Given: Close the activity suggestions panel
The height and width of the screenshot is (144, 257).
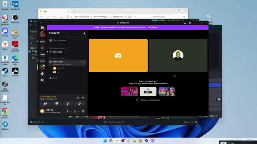Looking at the screenshot, I should pos(175,76).
